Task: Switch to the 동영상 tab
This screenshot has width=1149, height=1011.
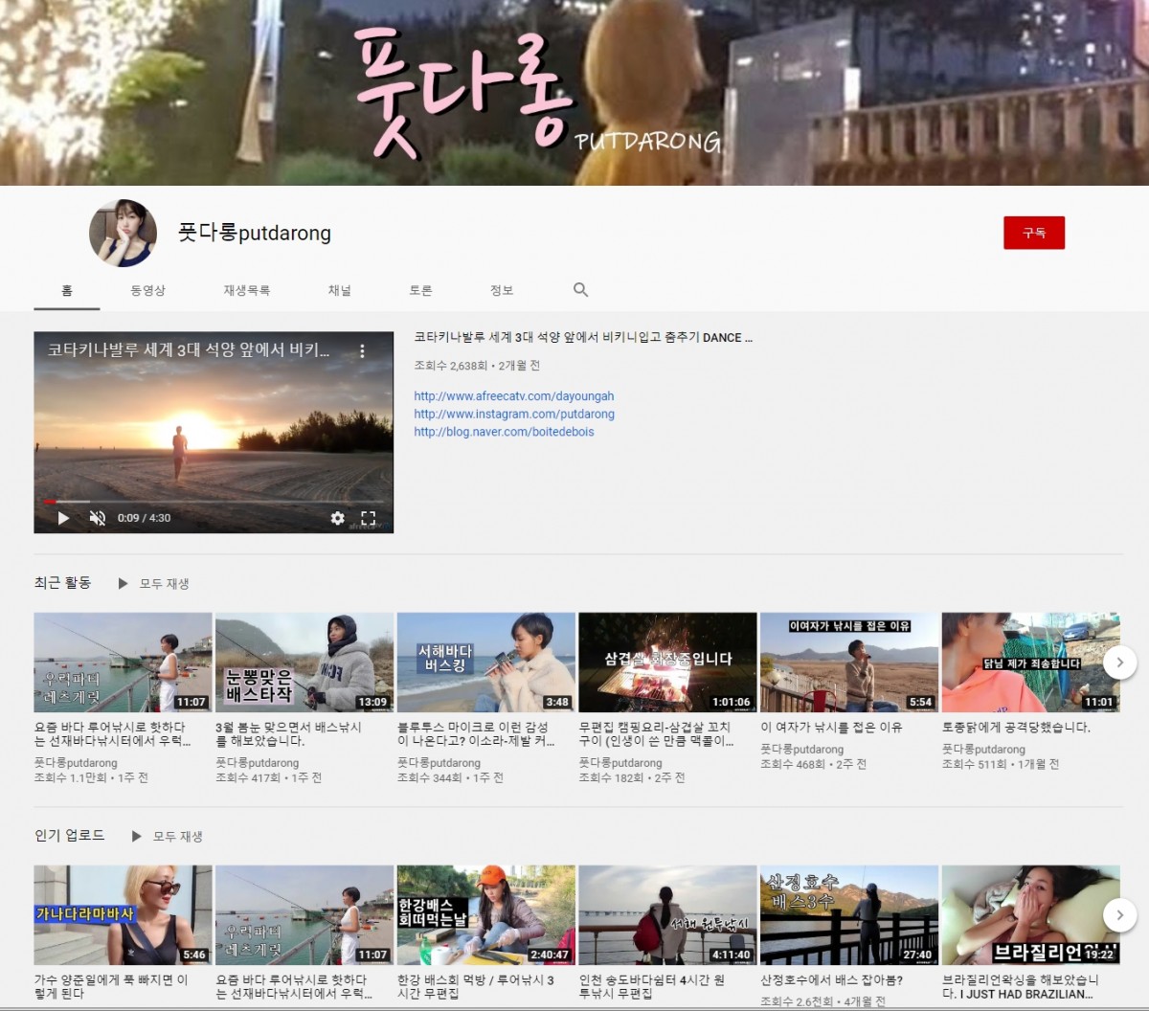Action: [x=148, y=290]
